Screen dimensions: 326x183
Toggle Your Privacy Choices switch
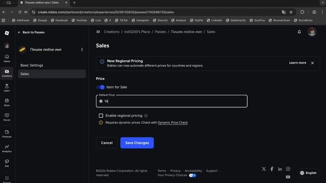point(193,175)
